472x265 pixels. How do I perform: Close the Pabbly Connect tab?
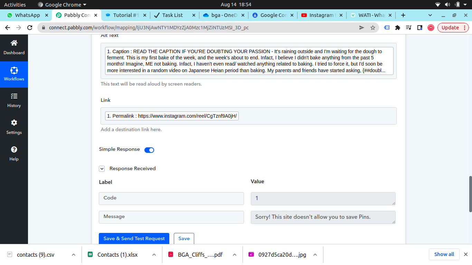pyautogui.click(x=96, y=15)
